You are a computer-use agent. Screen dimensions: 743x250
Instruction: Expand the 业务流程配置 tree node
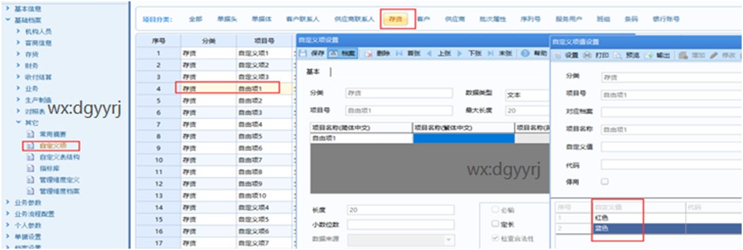click(7, 213)
